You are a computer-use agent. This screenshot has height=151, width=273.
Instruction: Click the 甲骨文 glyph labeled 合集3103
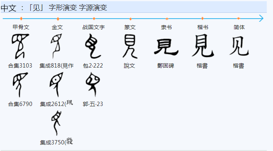click(x=20, y=47)
